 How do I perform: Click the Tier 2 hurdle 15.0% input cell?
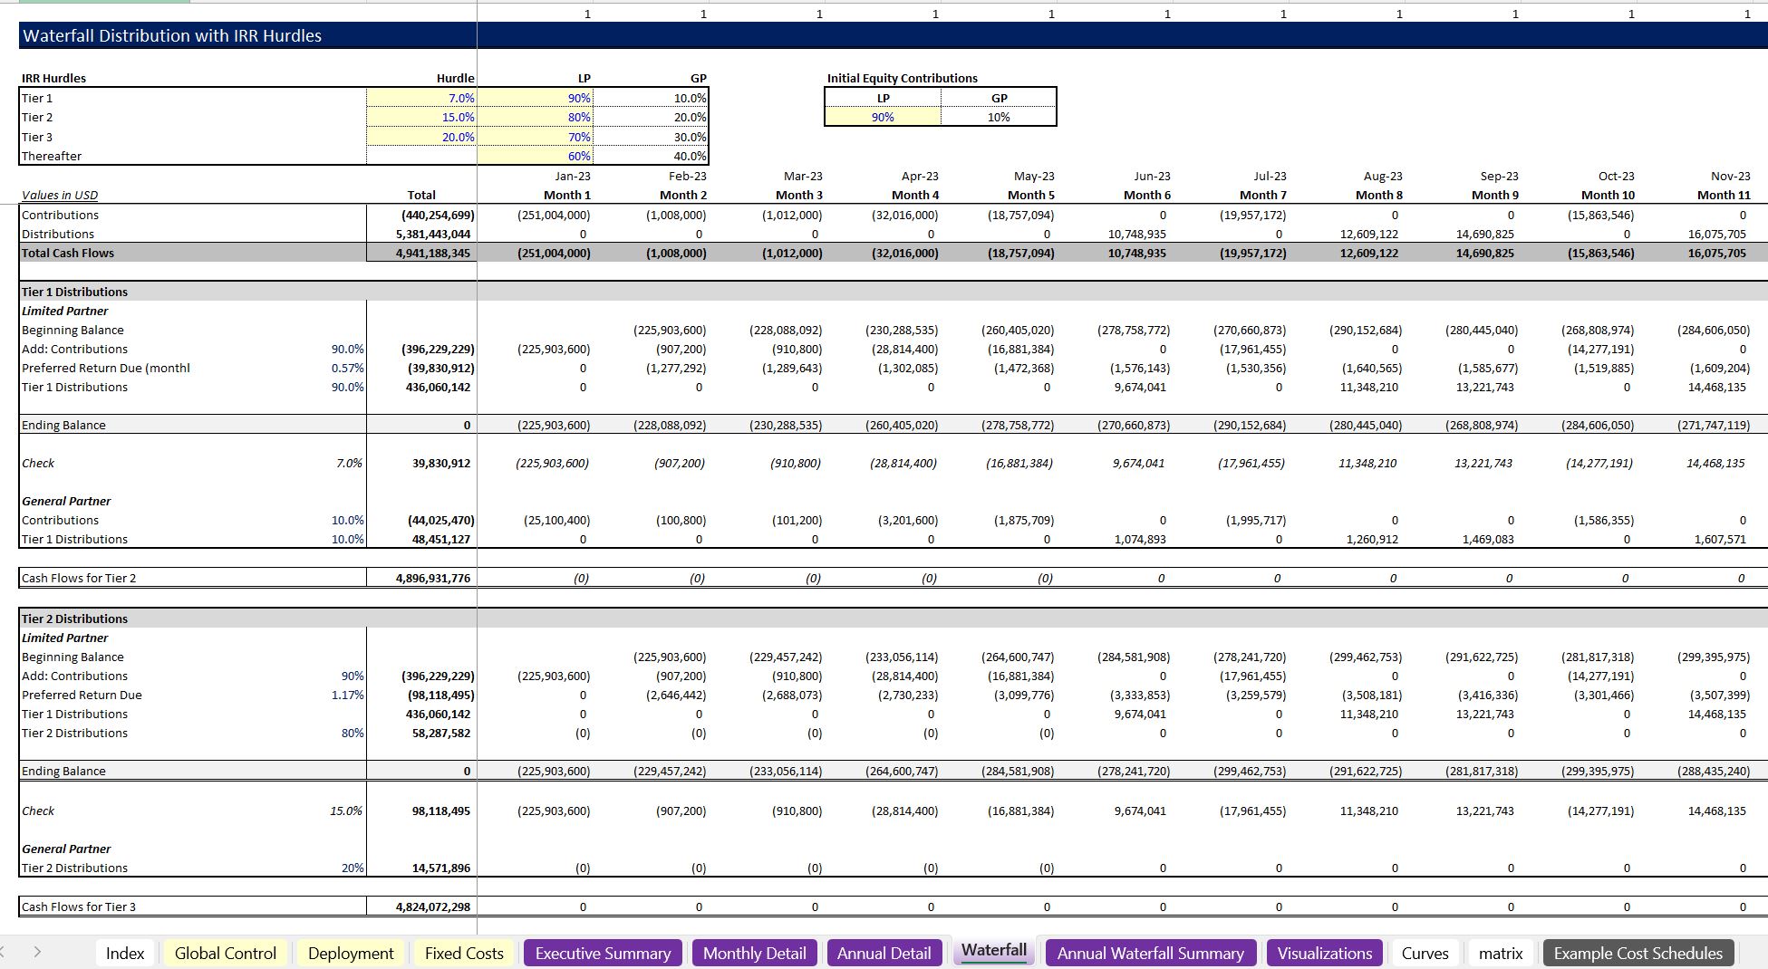point(421,118)
